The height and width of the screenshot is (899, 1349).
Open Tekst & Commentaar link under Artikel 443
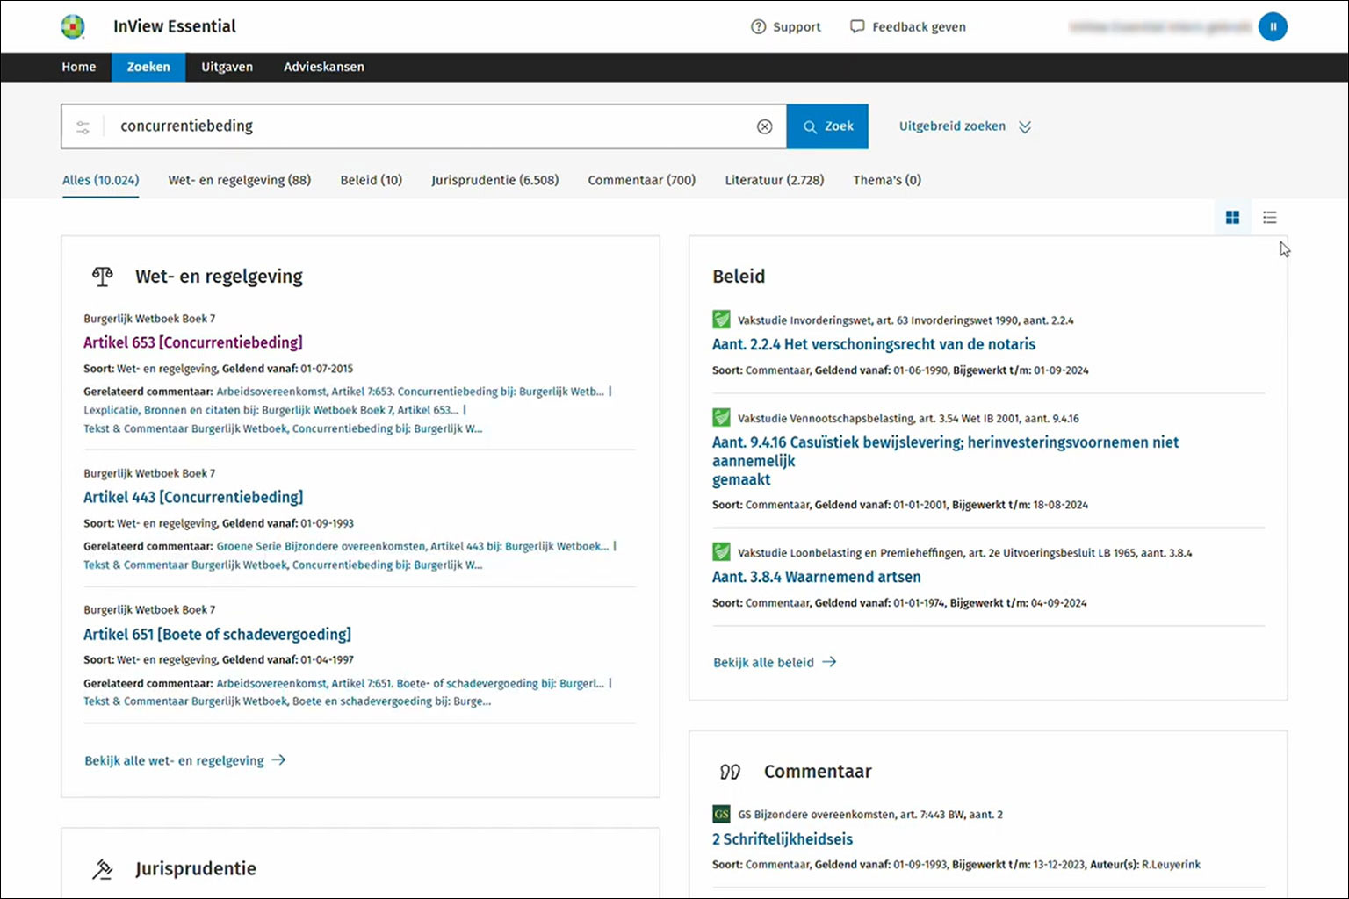[283, 565]
